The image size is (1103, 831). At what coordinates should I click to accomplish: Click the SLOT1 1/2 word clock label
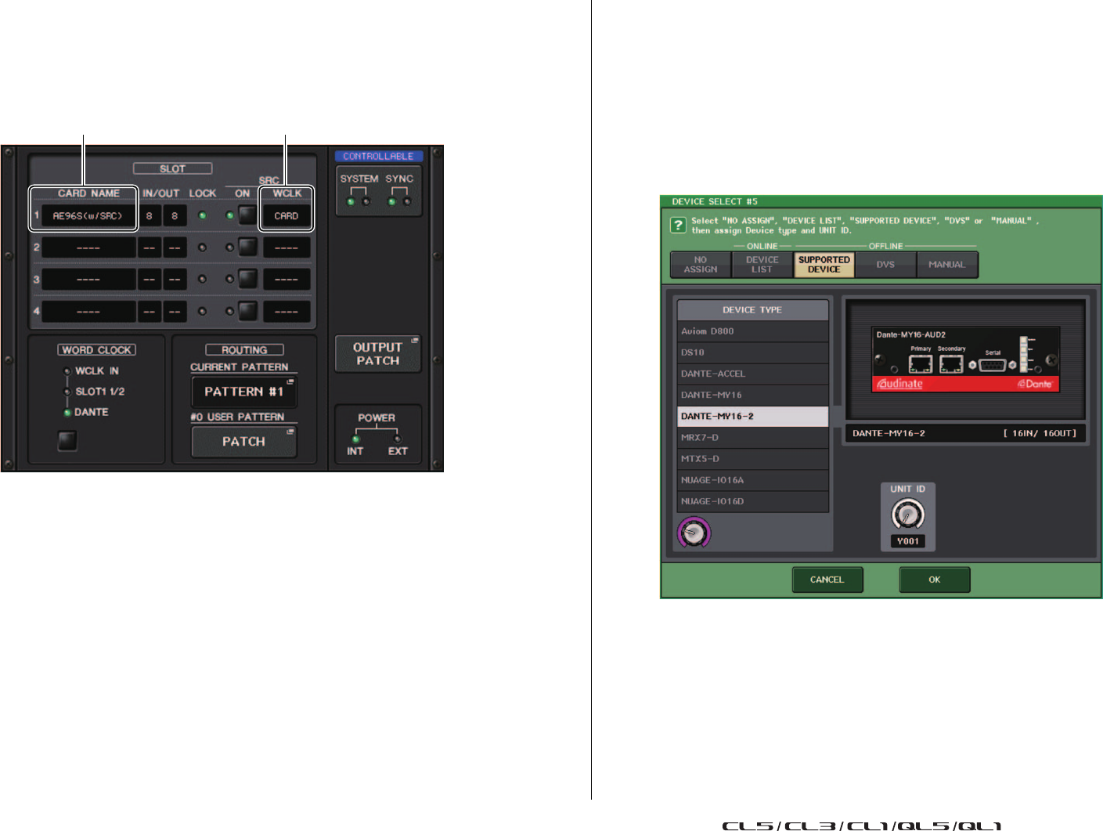pos(100,392)
